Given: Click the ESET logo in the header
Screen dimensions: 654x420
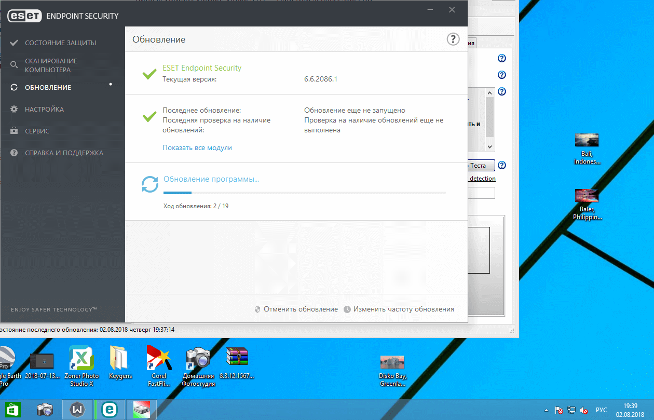Looking at the screenshot, I should pos(25,16).
